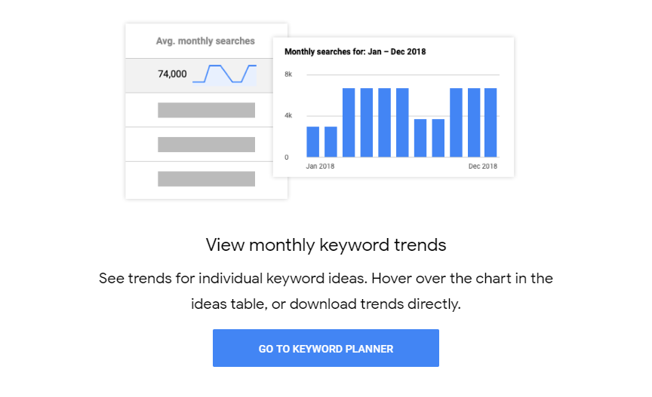Click the shorter seventh bar in the chart

click(x=420, y=138)
